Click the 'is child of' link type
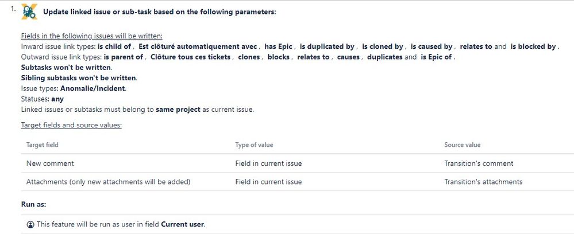 click(x=114, y=46)
